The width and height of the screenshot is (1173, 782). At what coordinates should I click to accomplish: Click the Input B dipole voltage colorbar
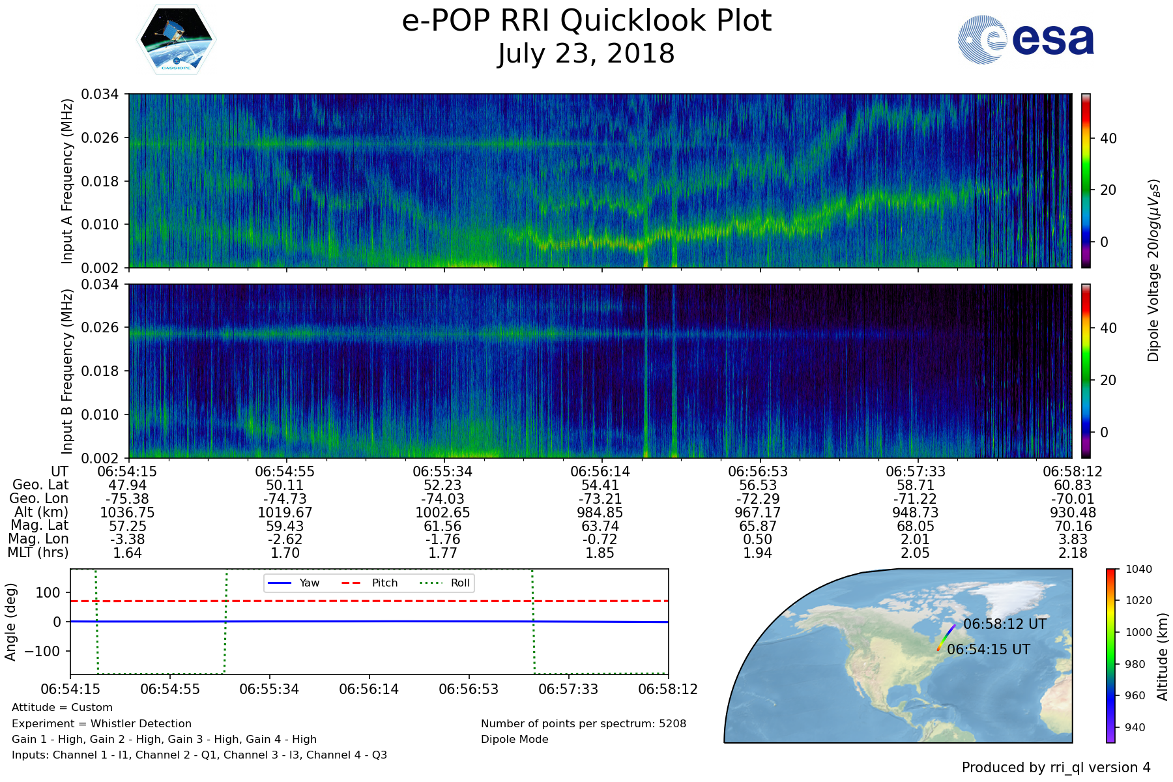click(1086, 371)
